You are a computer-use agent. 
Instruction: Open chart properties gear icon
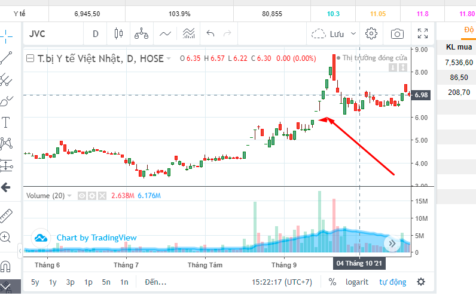tap(371, 33)
